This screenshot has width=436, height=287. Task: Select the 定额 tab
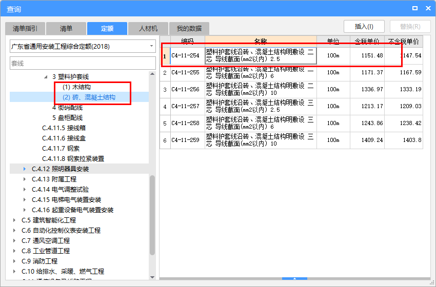[107, 29]
